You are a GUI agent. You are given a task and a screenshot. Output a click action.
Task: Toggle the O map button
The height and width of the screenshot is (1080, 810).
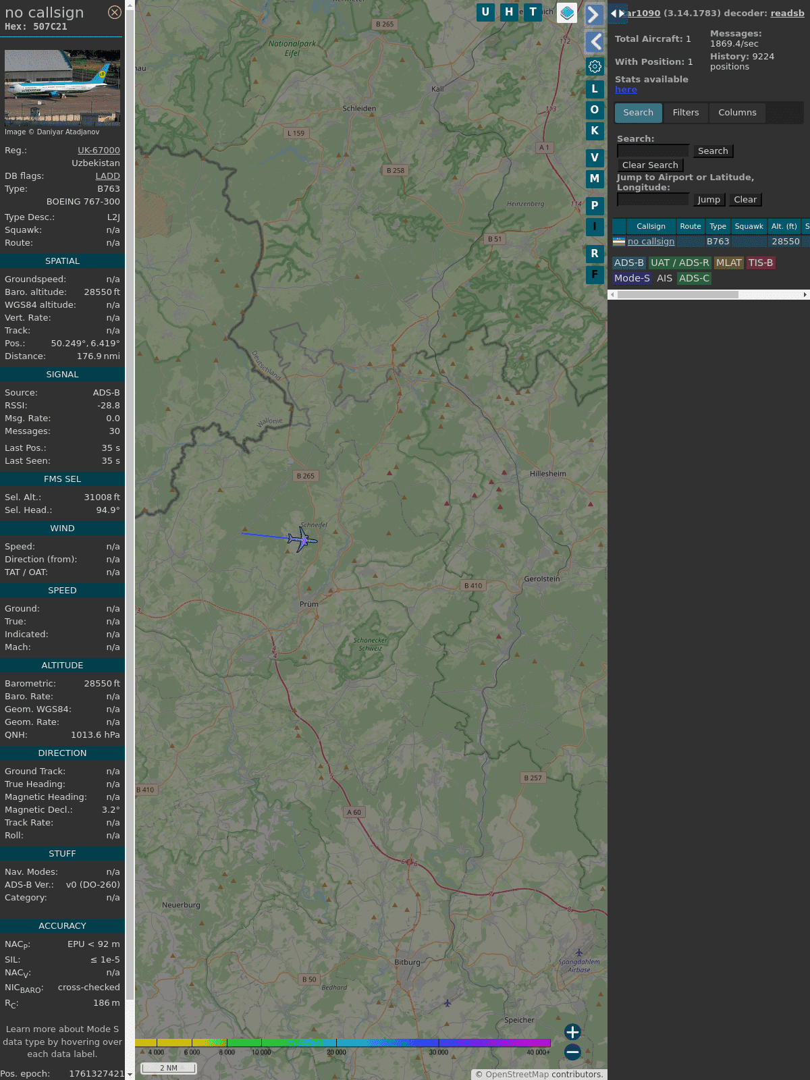pos(595,110)
